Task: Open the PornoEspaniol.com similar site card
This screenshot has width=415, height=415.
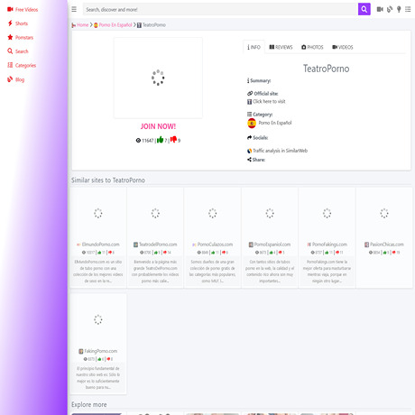Action: (x=270, y=237)
